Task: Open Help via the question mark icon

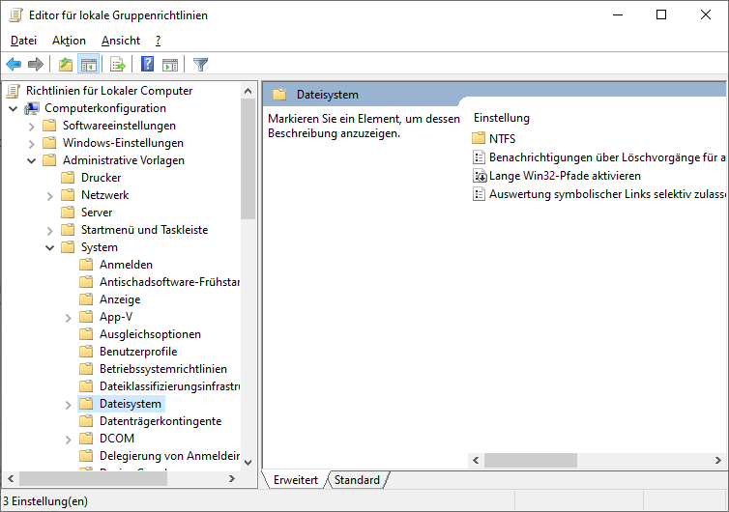Action: coord(147,65)
